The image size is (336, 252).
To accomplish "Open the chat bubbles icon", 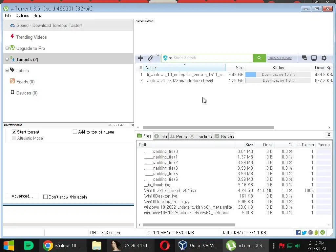I will point(304,58).
